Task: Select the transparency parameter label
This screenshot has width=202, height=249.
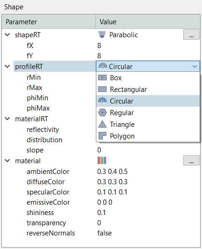Action: (46, 223)
